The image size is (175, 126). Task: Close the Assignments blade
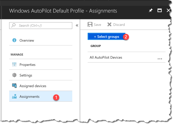point(168,10)
